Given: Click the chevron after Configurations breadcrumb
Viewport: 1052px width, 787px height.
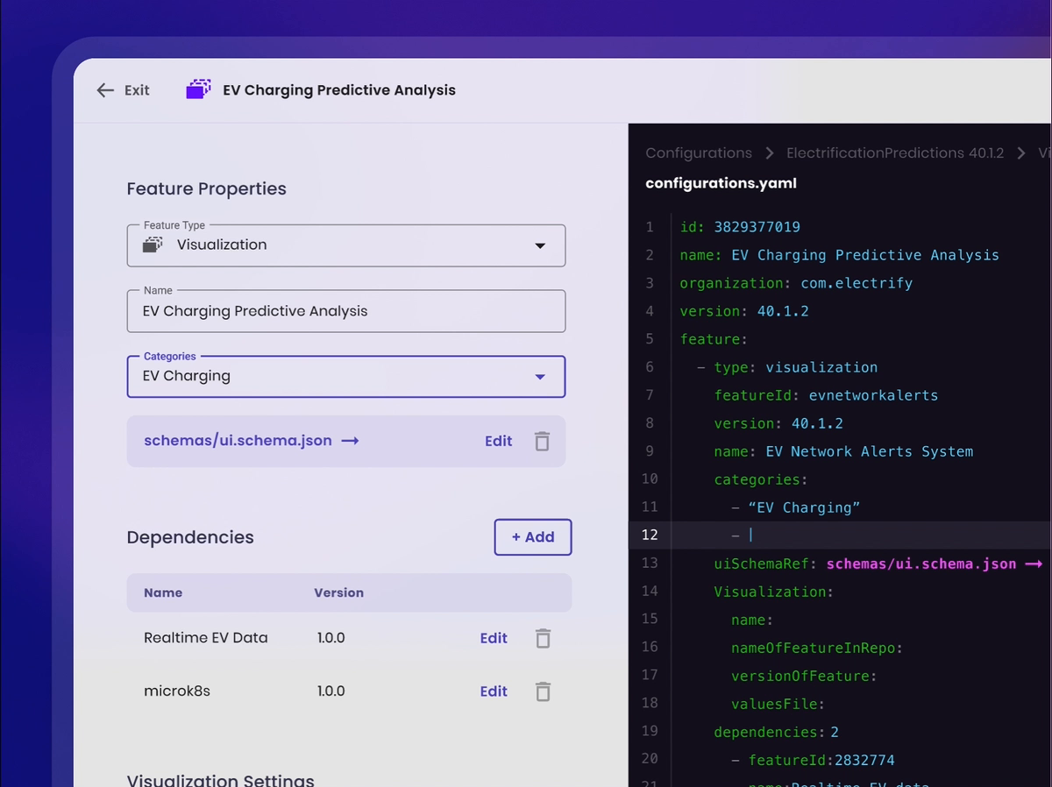Looking at the screenshot, I should pos(769,153).
